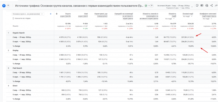Open the report annotations note icon

(197, 5)
